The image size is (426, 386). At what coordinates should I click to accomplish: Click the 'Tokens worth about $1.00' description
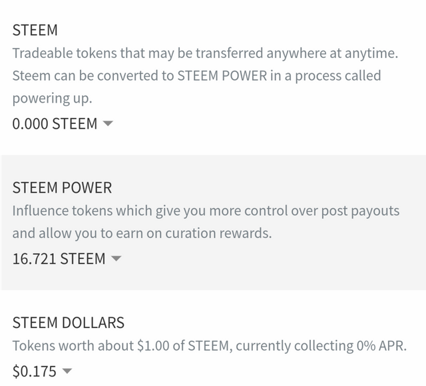point(210,346)
